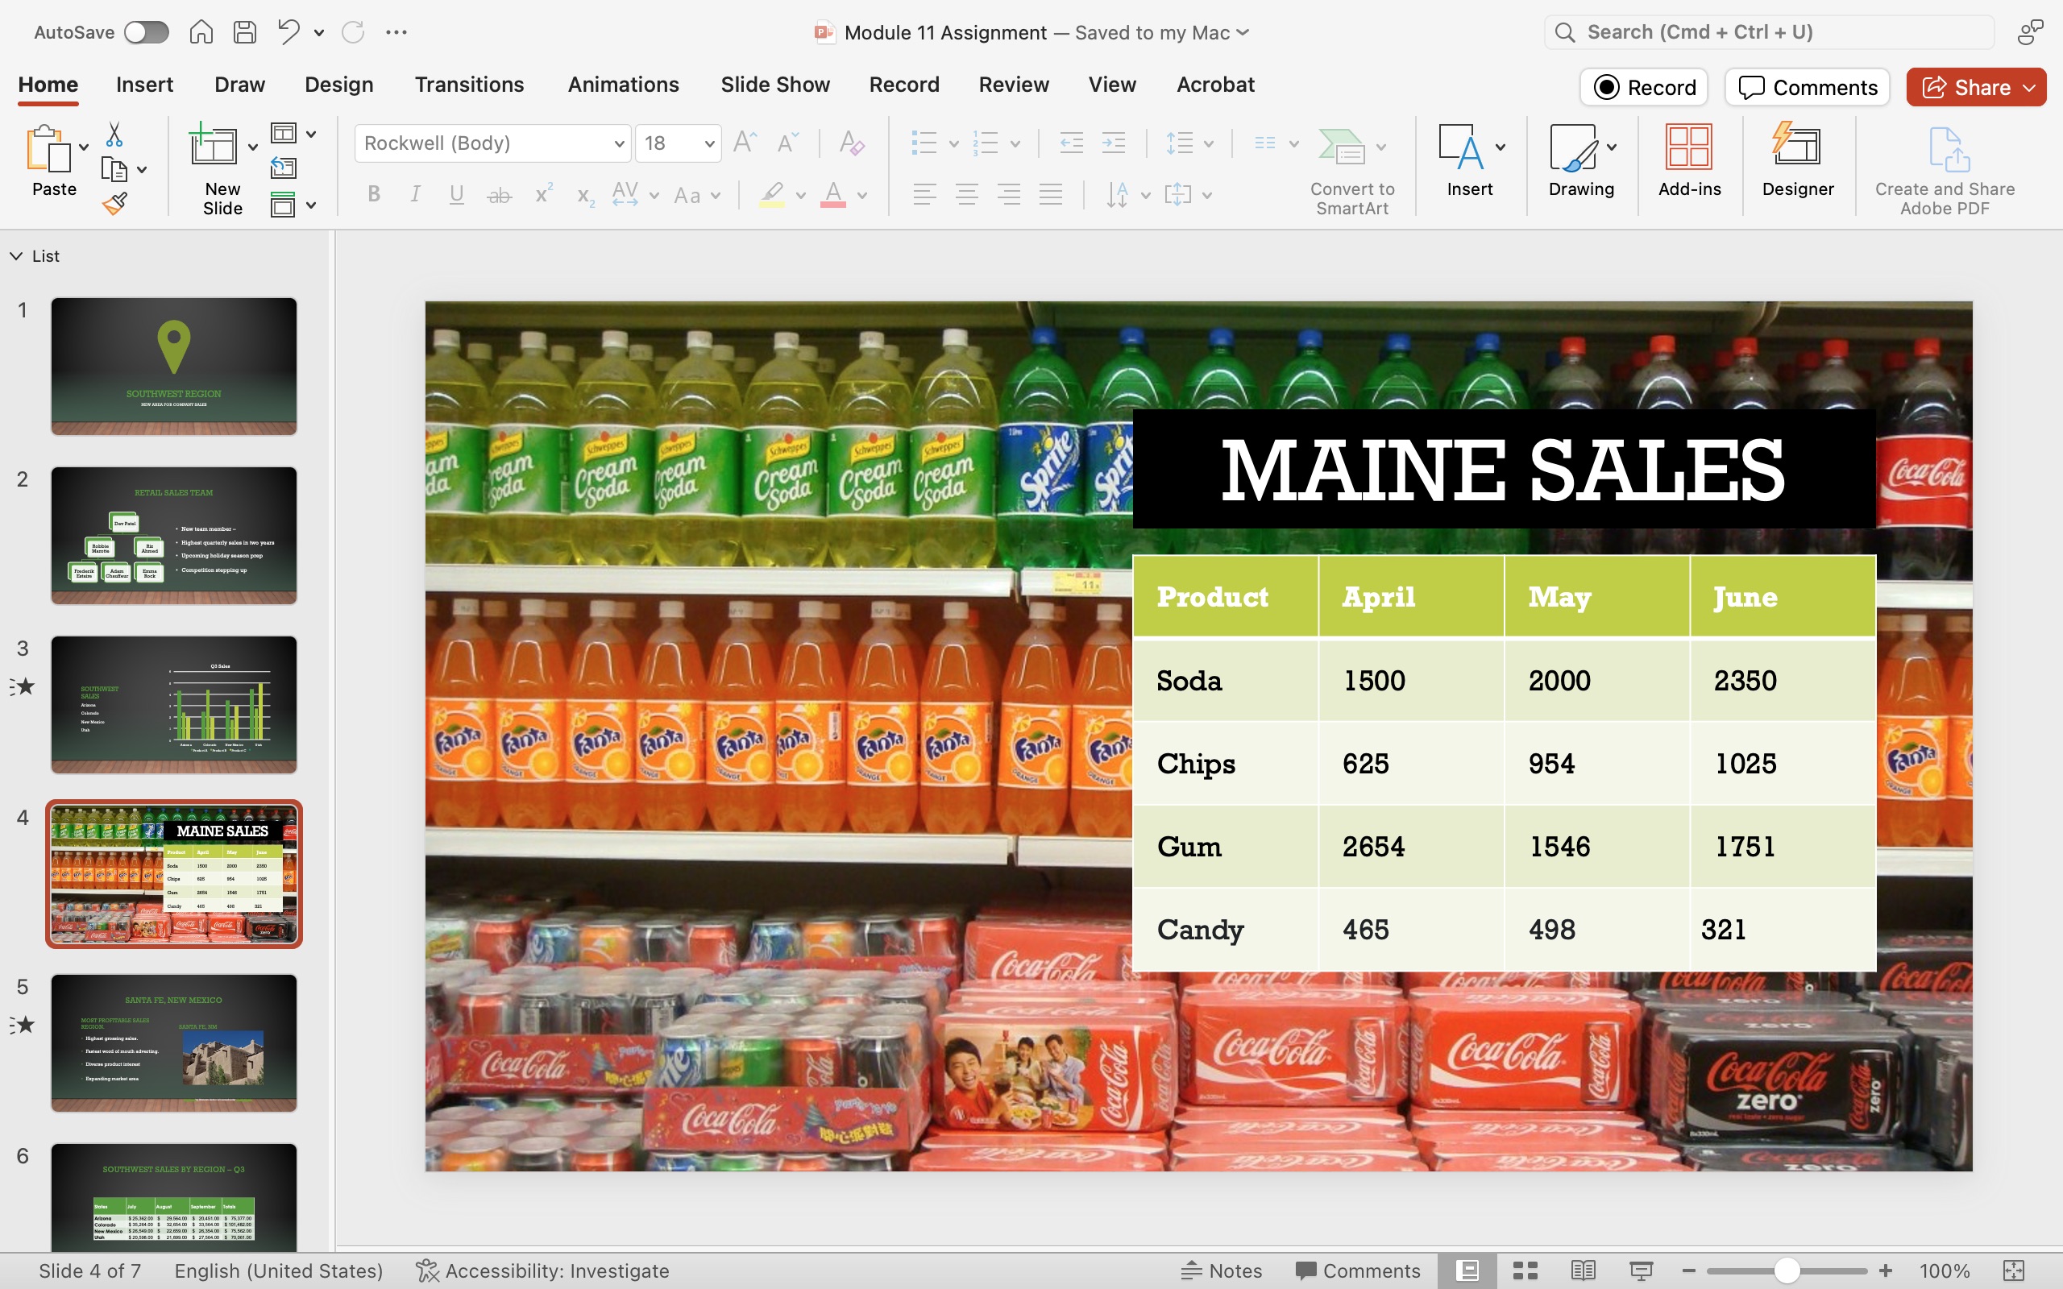2063x1289 pixels.
Task: Toggle Strikethrough formatting
Action: (x=499, y=195)
